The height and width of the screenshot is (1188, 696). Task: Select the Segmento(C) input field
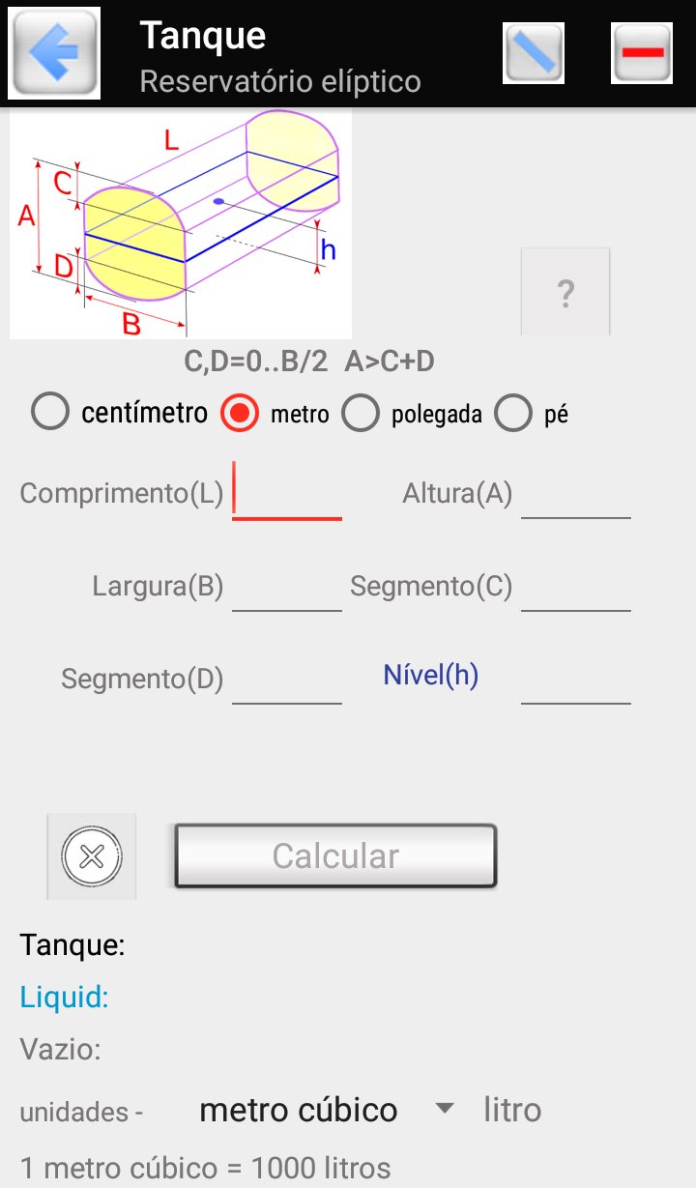575,587
